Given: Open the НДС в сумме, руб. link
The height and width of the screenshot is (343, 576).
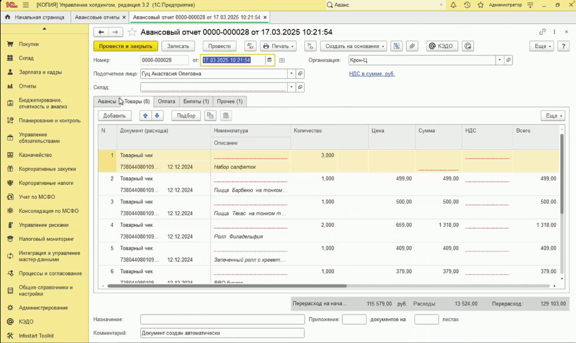Looking at the screenshot, I should point(372,74).
